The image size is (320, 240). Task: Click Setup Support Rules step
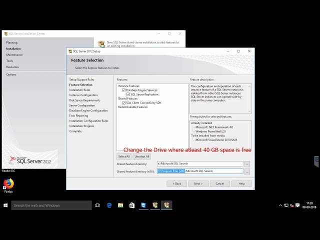click(x=81, y=79)
